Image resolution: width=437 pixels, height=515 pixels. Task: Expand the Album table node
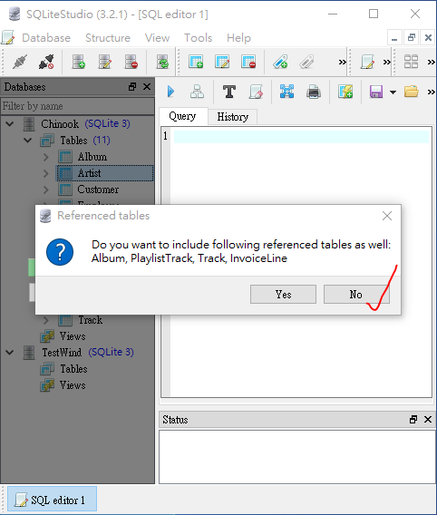(46, 157)
